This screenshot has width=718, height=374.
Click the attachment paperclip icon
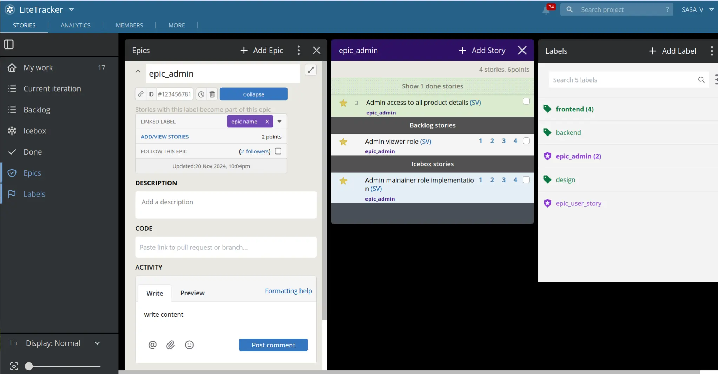point(171,345)
